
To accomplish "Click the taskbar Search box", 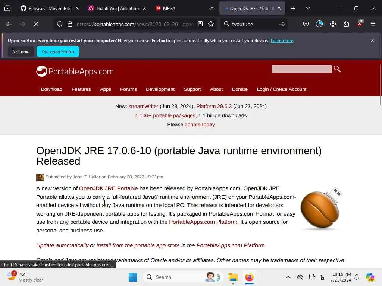I will point(183,277).
